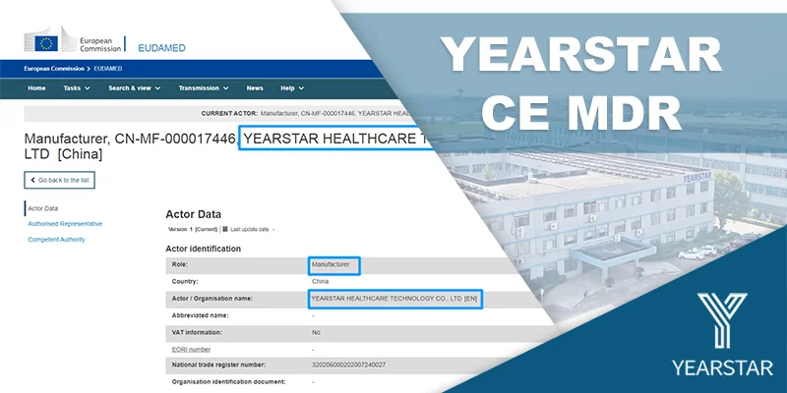Click the calendar icon near Last update date
The width and height of the screenshot is (787, 393).
[225, 229]
